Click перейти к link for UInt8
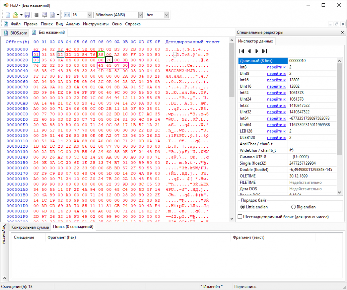 coord(277,74)
